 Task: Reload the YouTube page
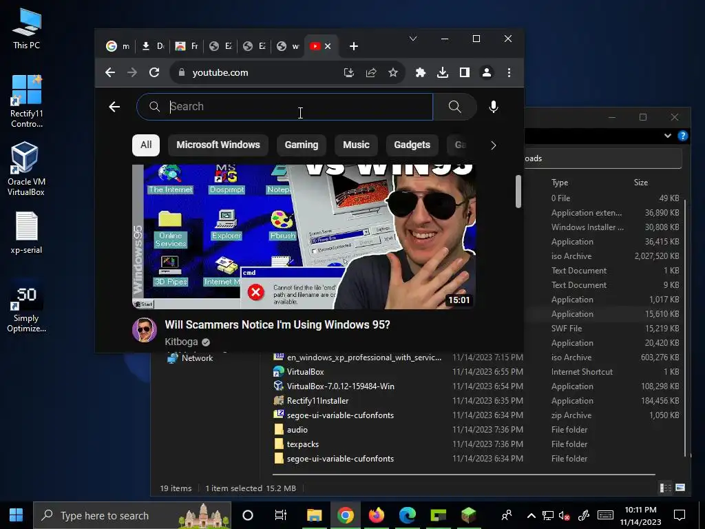[154, 72]
